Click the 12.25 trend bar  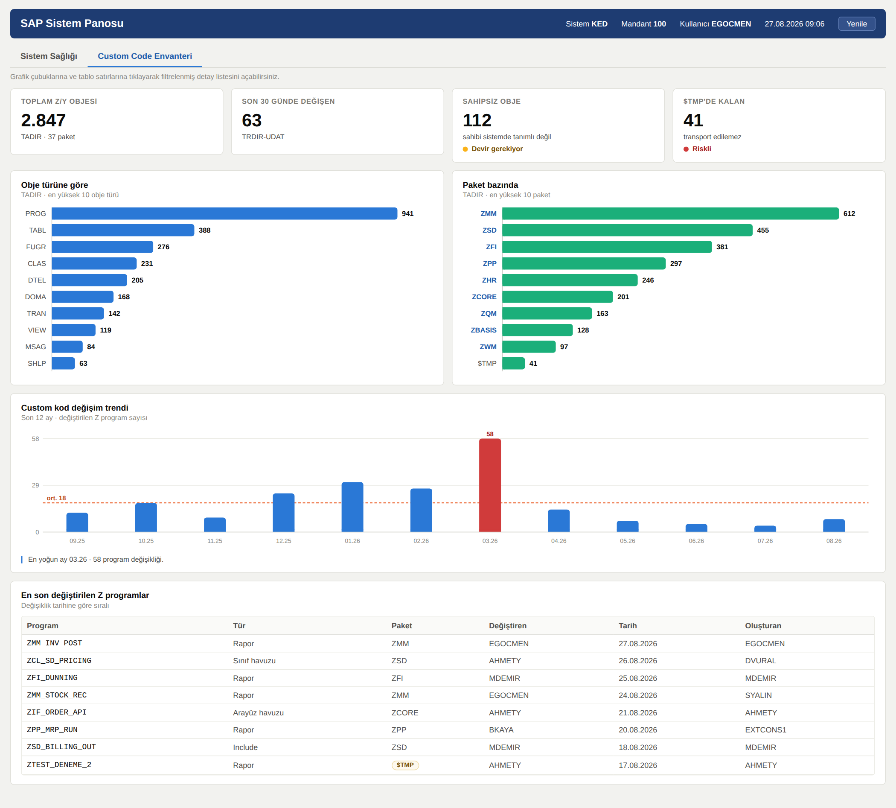(283, 513)
